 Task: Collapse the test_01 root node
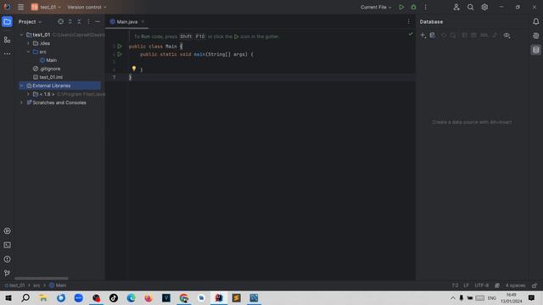point(21,35)
